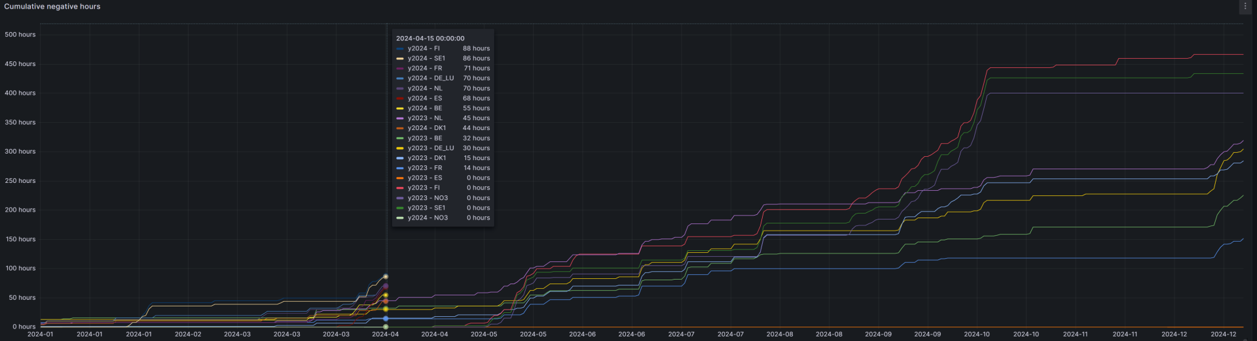Click the y2024 - DK1 series color indicator

pyautogui.click(x=400, y=128)
